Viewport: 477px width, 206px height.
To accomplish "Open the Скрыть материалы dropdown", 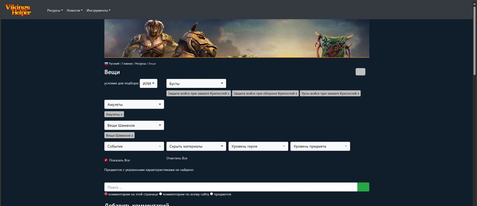I will point(196,146).
